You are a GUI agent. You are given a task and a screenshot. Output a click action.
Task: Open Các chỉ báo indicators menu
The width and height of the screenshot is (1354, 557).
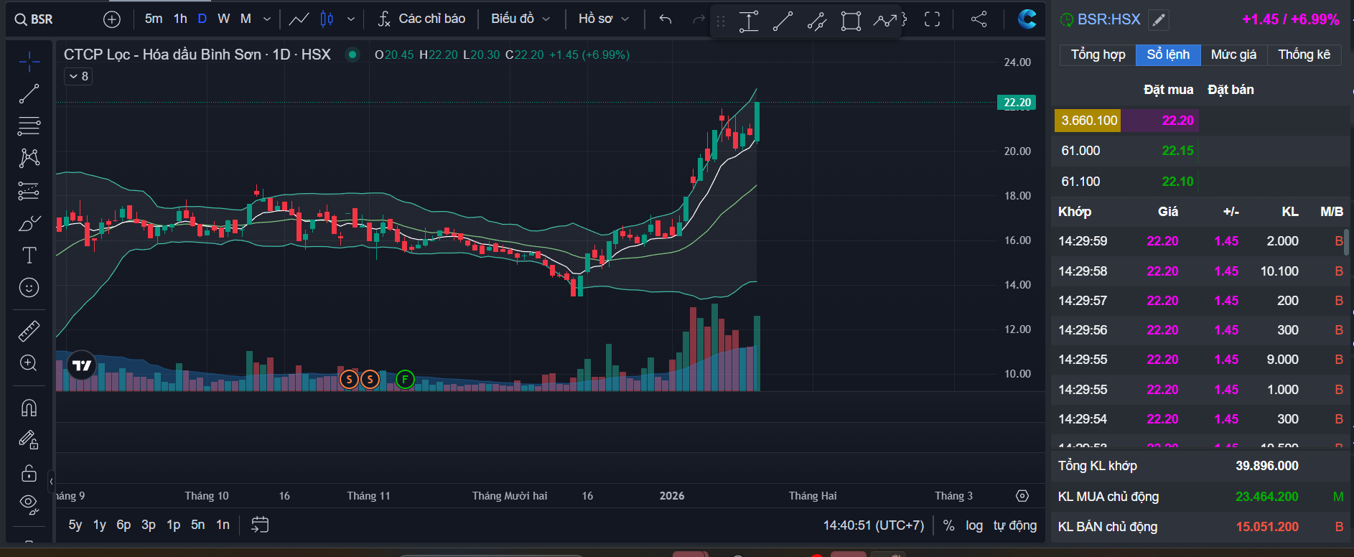(x=421, y=19)
